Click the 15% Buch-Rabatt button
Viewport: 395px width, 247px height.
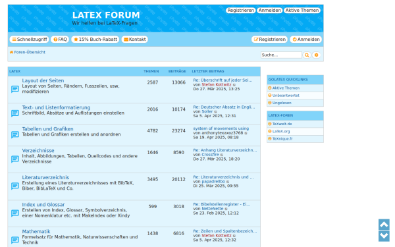(x=95, y=40)
